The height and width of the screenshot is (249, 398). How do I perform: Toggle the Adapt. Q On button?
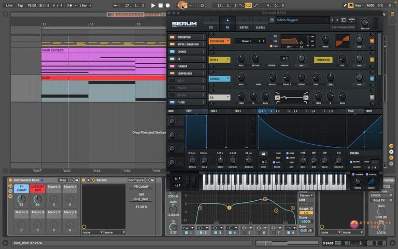coord(306,213)
